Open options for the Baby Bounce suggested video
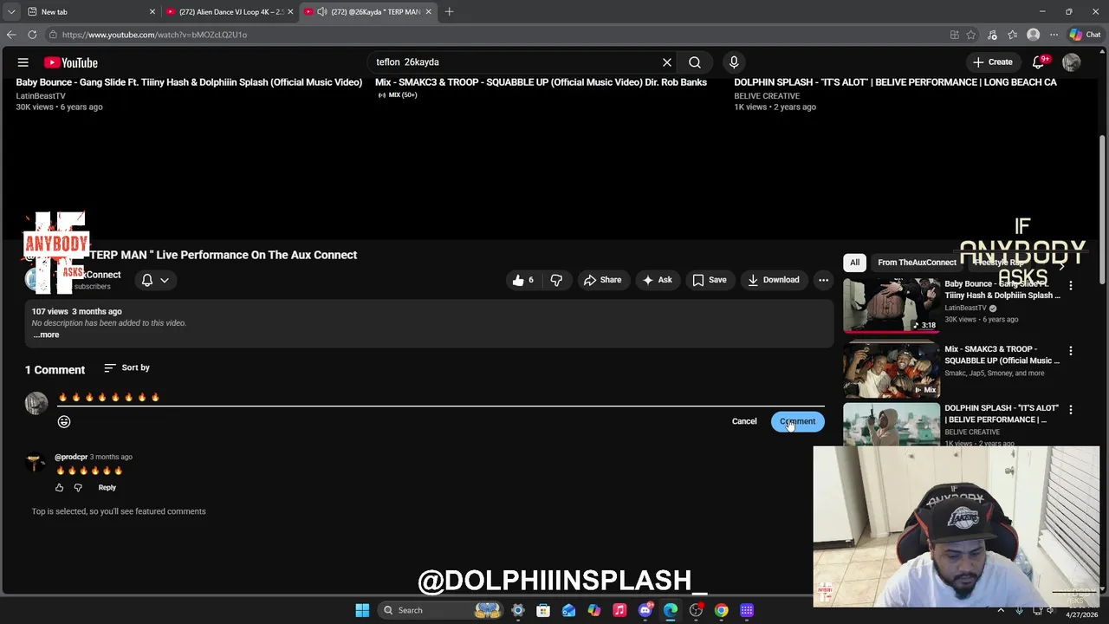This screenshot has width=1109, height=624. pos(1071,285)
